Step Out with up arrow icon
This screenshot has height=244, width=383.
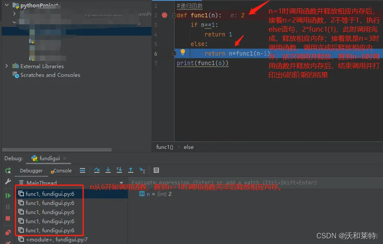coord(131,170)
